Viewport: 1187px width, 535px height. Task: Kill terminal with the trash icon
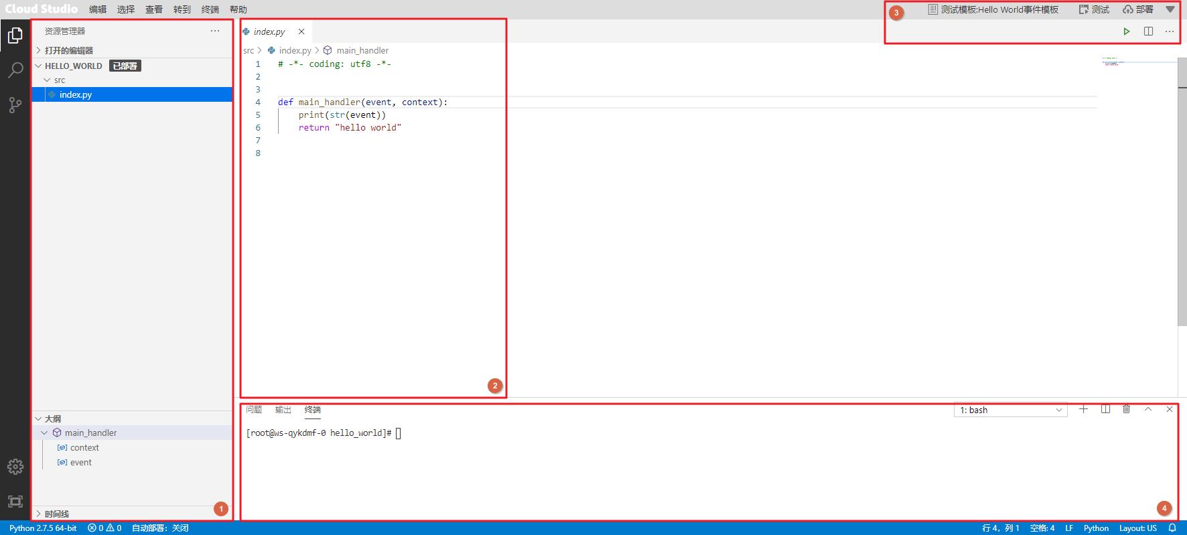point(1127,409)
